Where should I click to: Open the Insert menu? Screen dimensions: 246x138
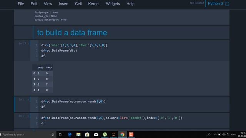coord(63,4)
